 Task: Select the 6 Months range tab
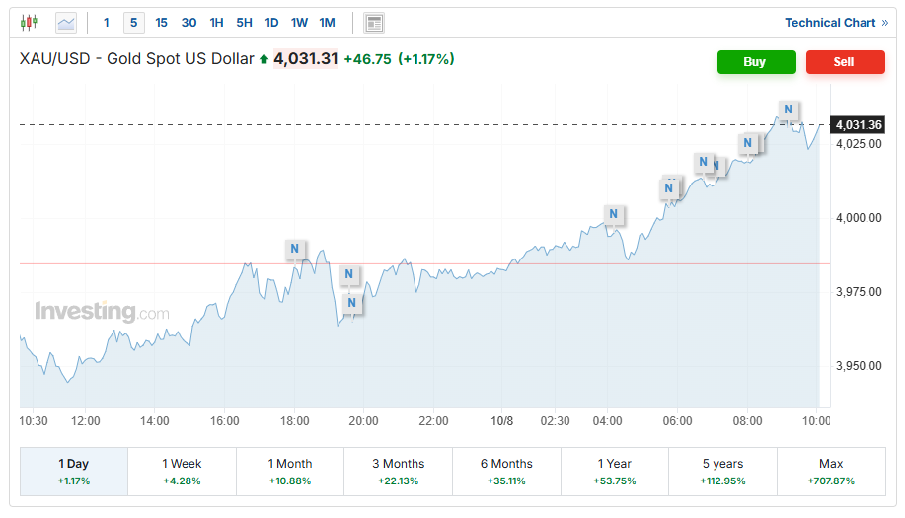pos(506,472)
